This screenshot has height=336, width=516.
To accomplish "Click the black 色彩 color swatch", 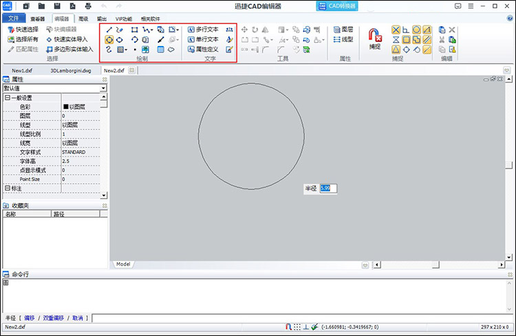I will pyautogui.click(x=65, y=107).
